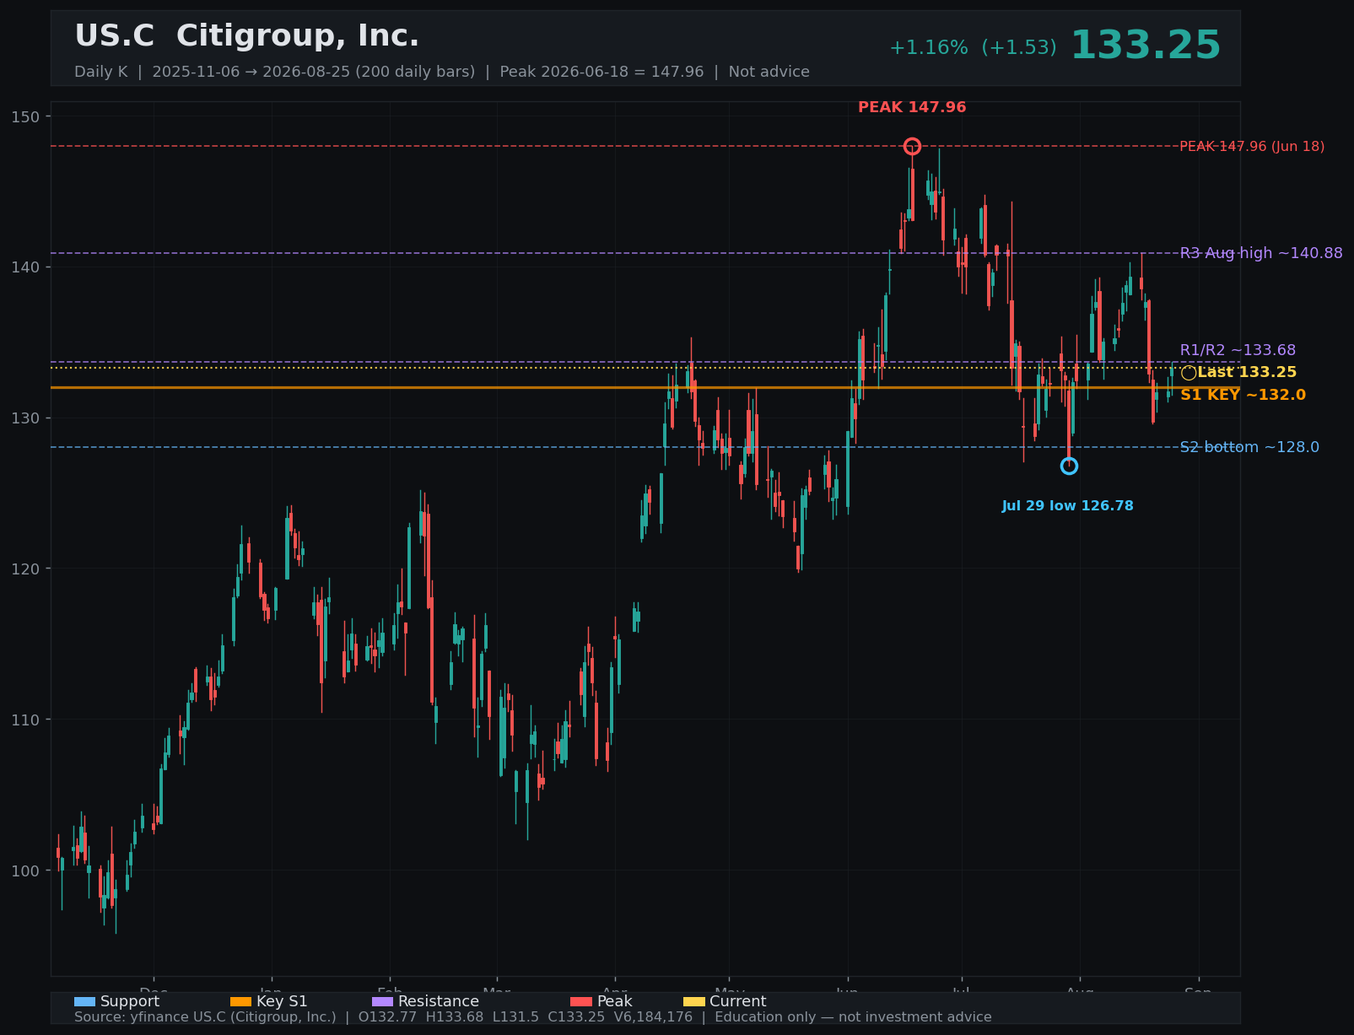This screenshot has width=1354, height=1035.
Task: Click the yellow Current legend swatch
Action: [693, 1001]
